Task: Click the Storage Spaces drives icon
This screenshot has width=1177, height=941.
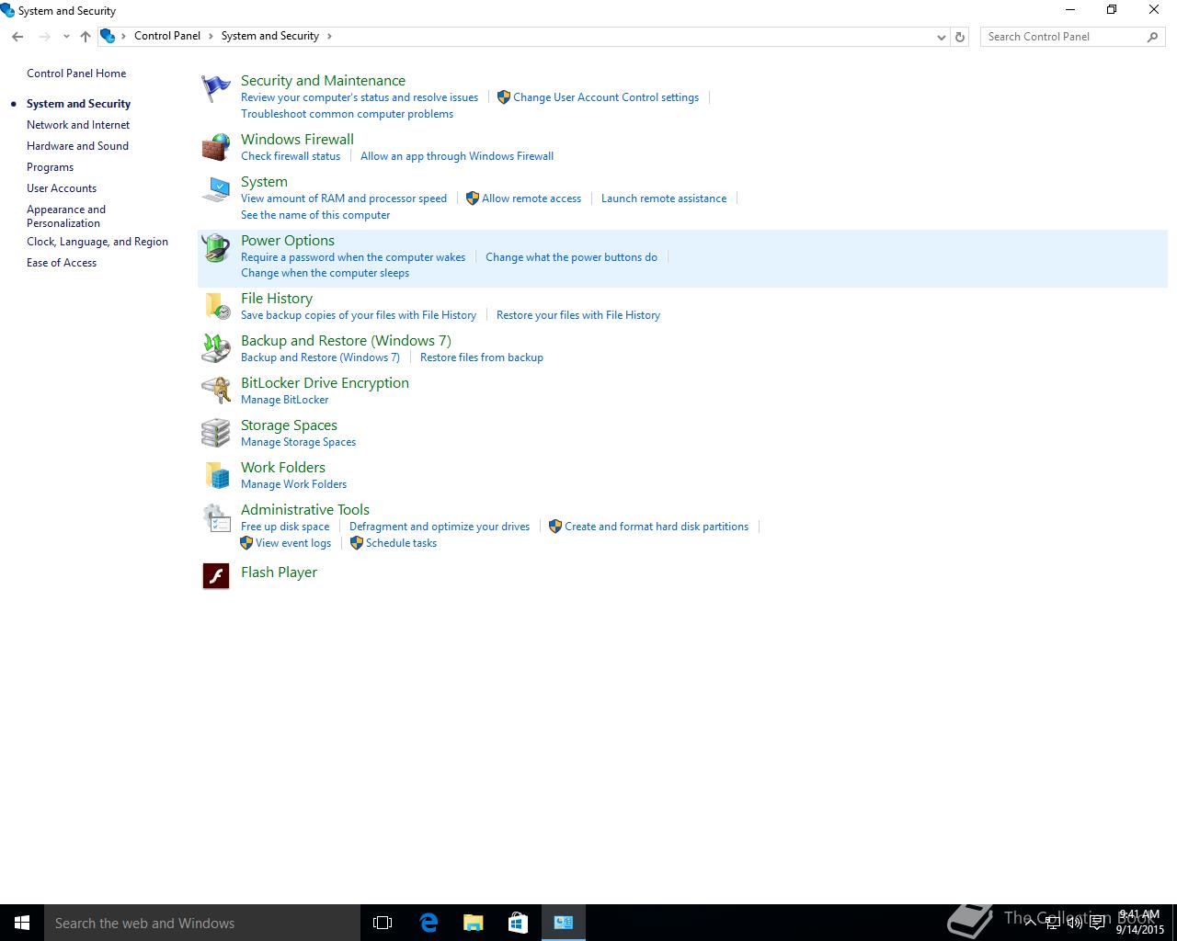Action: (216, 433)
